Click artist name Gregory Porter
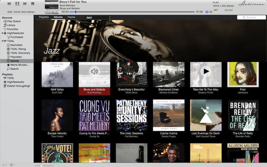The image size is (267, 167). [206, 92]
